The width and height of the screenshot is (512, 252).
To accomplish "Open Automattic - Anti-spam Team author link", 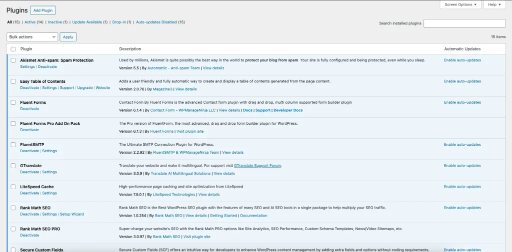I will click(x=173, y=68).
